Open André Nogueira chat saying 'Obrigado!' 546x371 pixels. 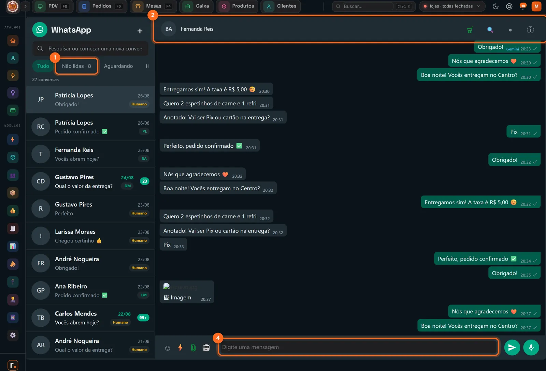pyautogui.click(x=90, y=263)
